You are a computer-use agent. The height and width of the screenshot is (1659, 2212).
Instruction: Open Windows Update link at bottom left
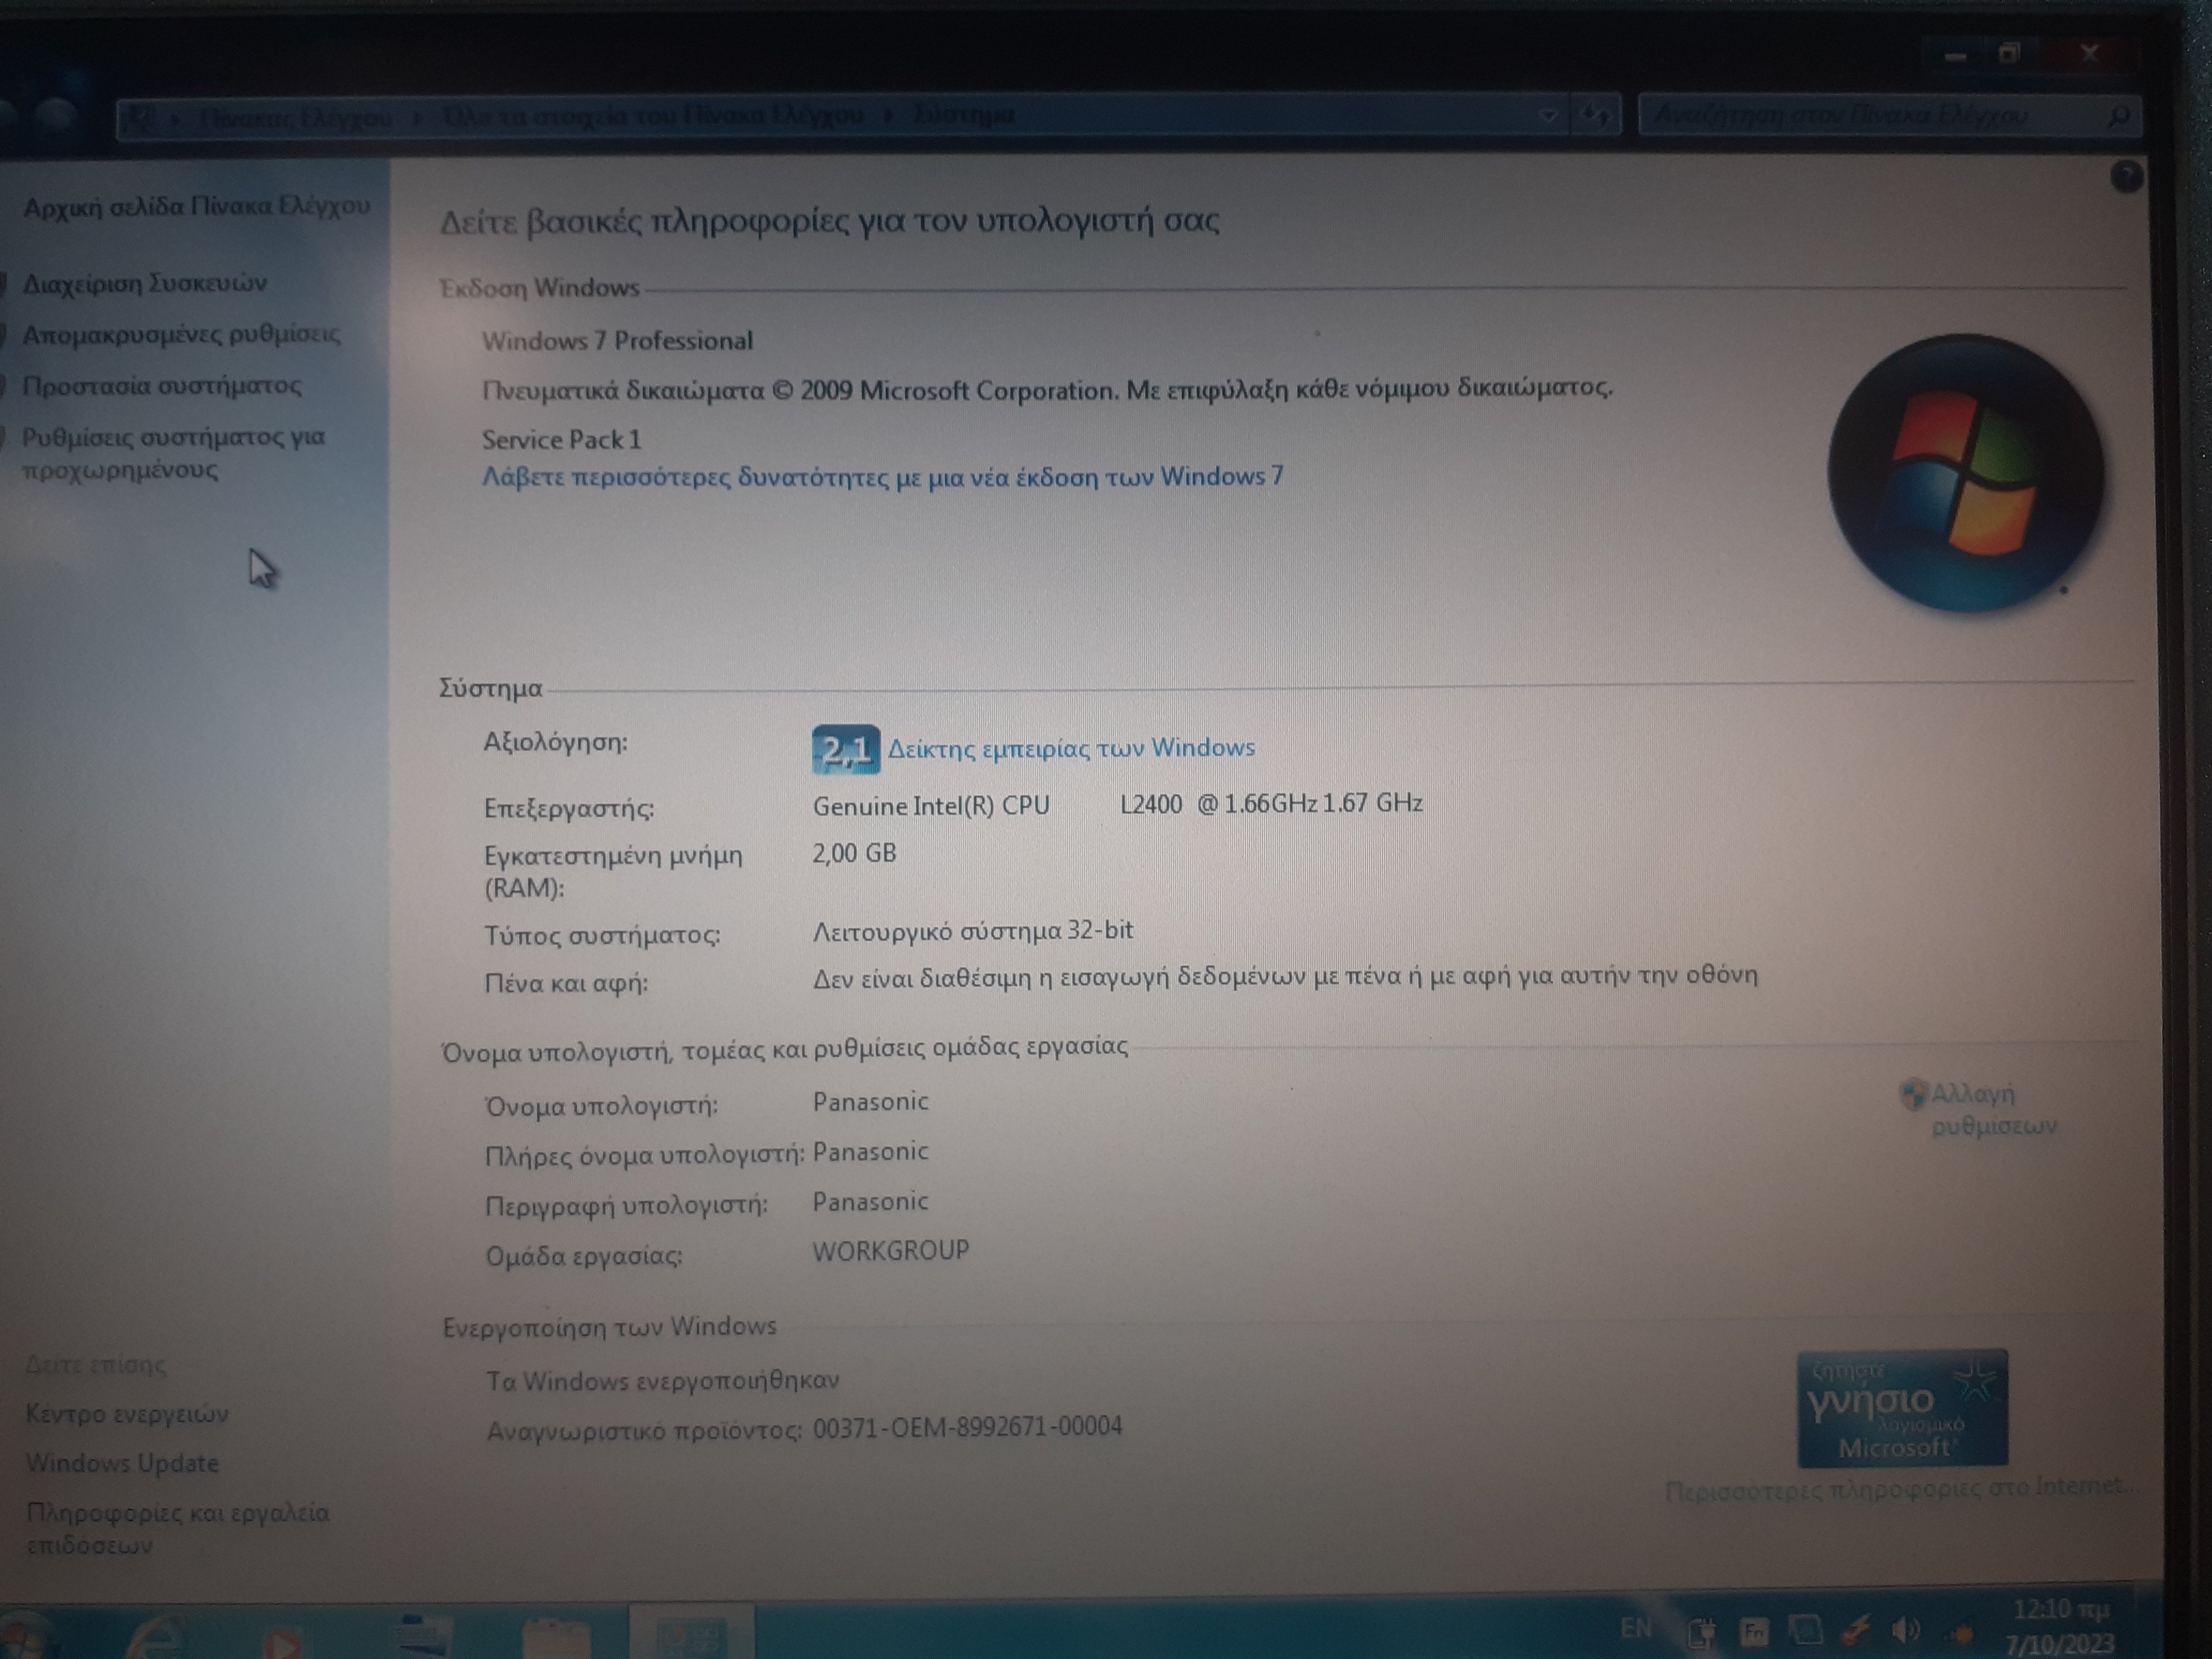(122, 1463)
